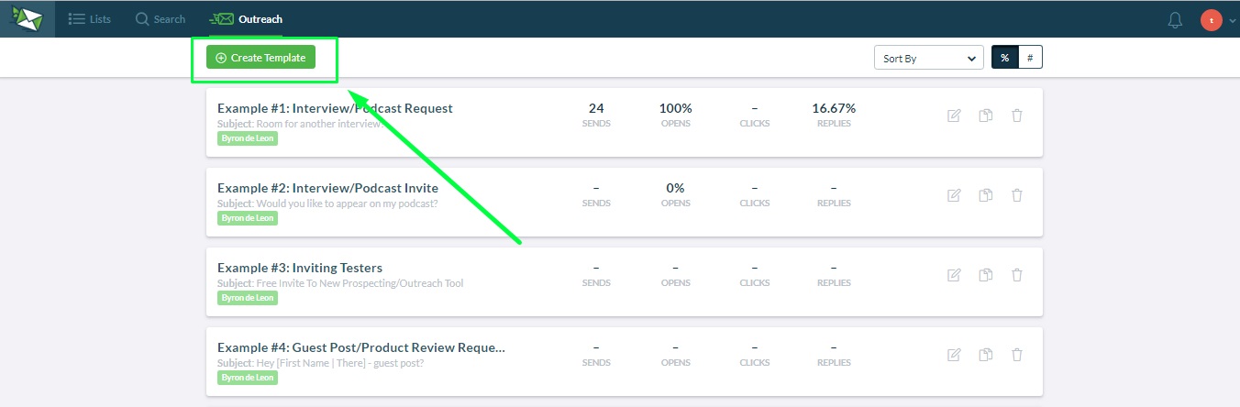Screen dimensions: 1240x407
Task: Click the 100% opens value
Action: click(x=676, y=108)
